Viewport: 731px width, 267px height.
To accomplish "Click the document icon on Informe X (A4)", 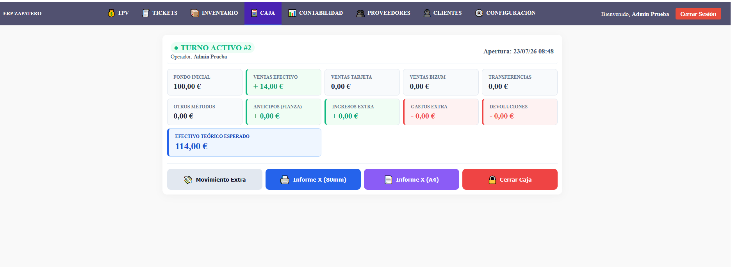I will [388, 180].
